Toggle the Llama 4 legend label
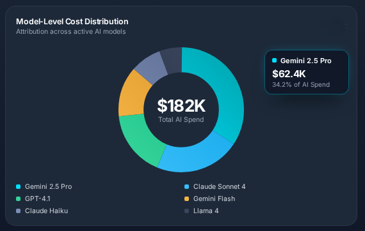 pyautogui.click(x=206, y=211)
